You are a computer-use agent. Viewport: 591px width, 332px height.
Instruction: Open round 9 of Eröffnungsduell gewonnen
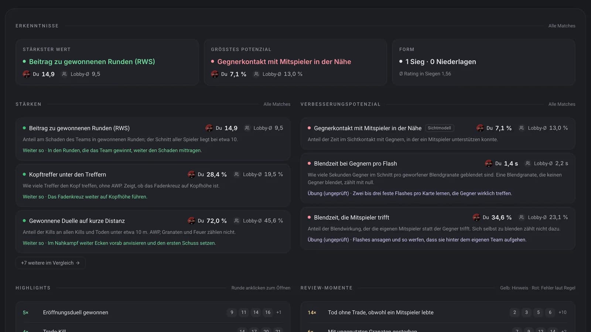click(232, 312)
